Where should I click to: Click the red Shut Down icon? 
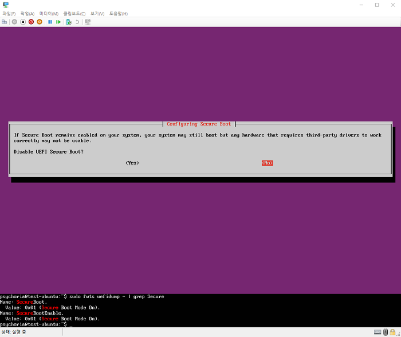coord(31,22)
